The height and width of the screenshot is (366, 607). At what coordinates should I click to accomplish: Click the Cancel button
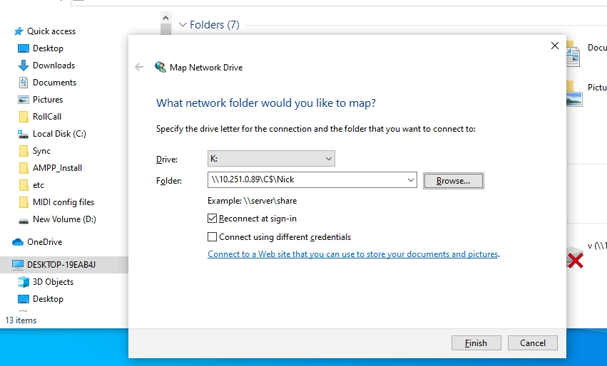click(x=533, y=343)
